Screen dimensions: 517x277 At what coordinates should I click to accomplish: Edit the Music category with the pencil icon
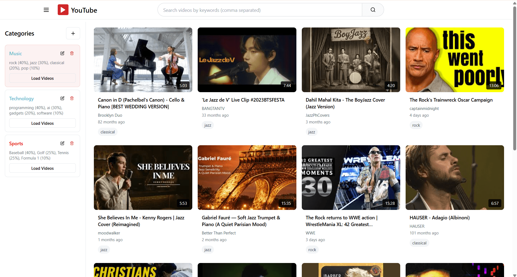click(x=62, y=53)
